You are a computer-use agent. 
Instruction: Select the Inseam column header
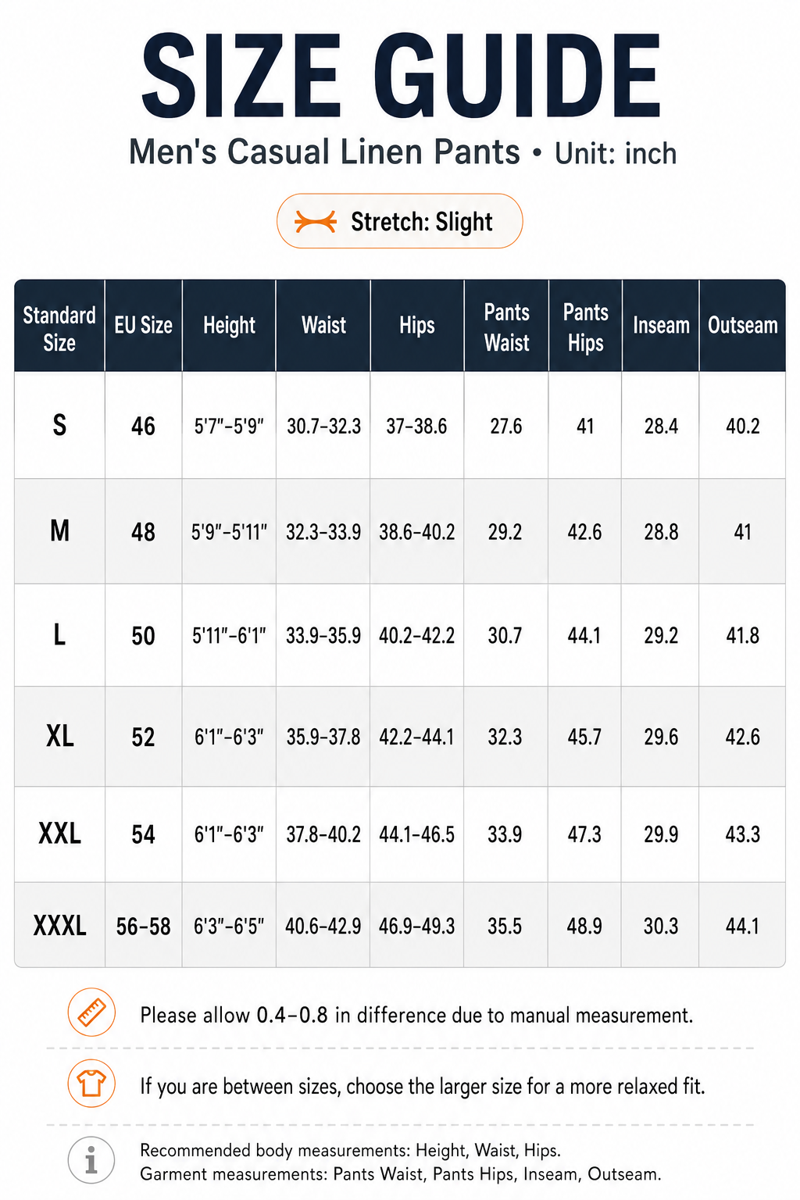(x=661, y=325)
